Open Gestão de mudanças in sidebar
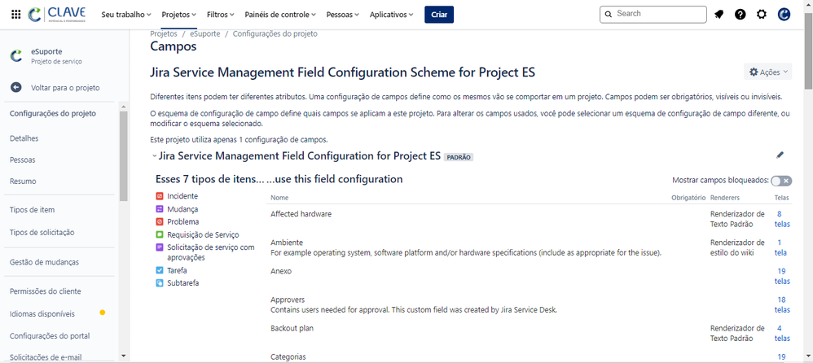Screen dimensions: 813x363 [x=44, y=262]
